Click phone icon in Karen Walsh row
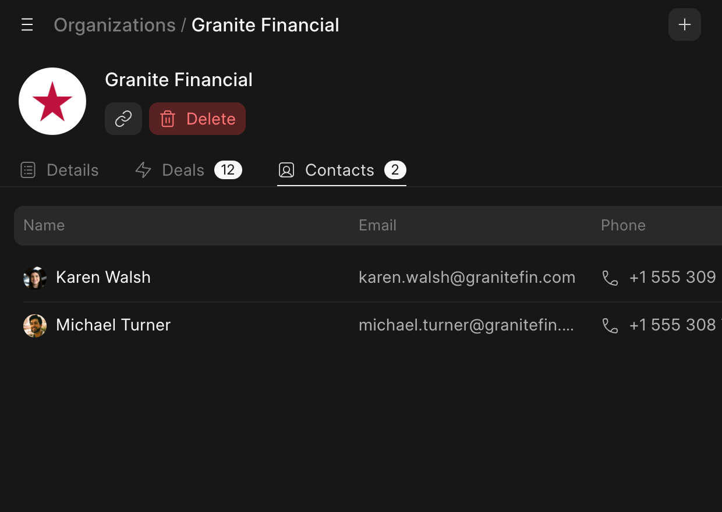 (x=610, y=278)
